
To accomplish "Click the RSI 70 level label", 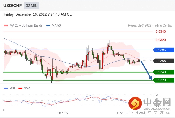I will click(x=157, y=95).
